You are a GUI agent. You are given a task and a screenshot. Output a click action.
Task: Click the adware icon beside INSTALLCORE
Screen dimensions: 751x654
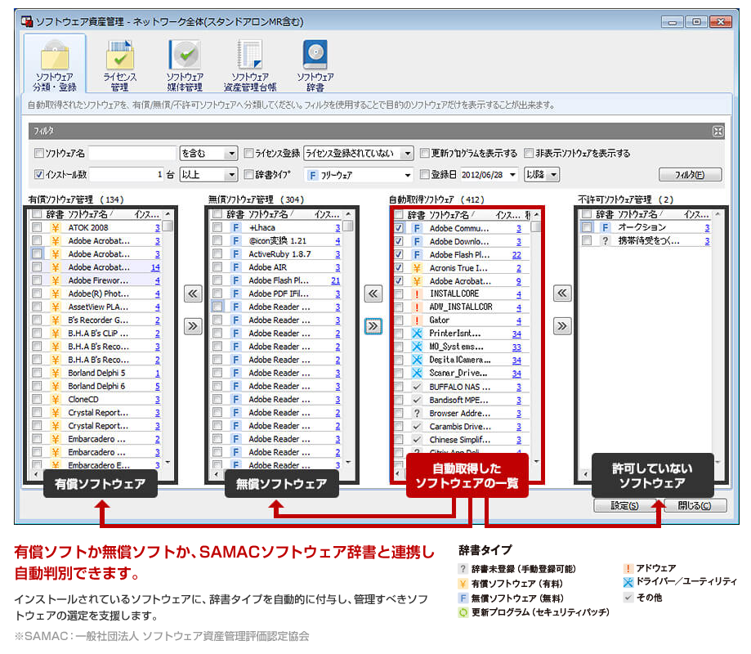pyautogui.click(x=417, y=294)
